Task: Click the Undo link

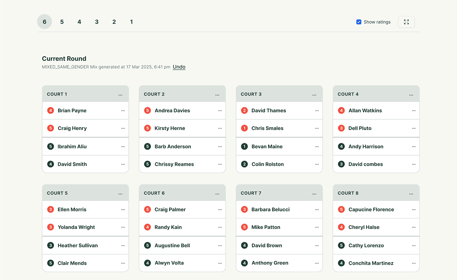Action: (x=179, y=67)
